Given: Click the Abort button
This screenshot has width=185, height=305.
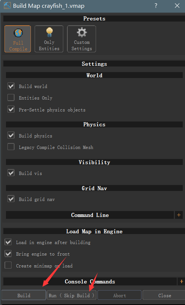Looking at the screenshot, I should (x=119, y=295).
